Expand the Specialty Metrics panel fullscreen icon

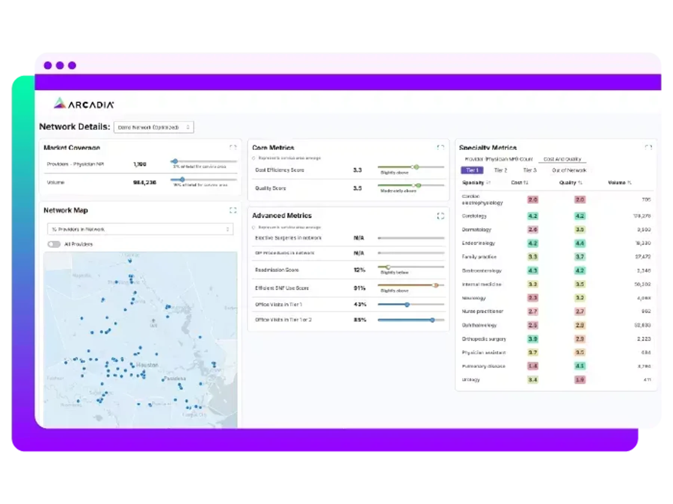pyautogui.click(x=648, y=147)
